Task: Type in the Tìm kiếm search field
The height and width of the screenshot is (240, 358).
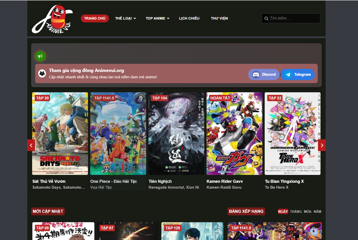Action: [x=293, y=18]
